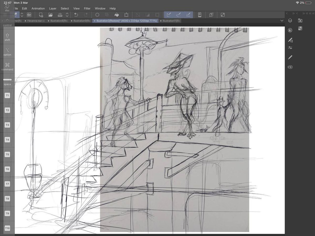Create a new canvas with page-plus icon
Viewport: 315px width, 236px height.
point(41,15)
